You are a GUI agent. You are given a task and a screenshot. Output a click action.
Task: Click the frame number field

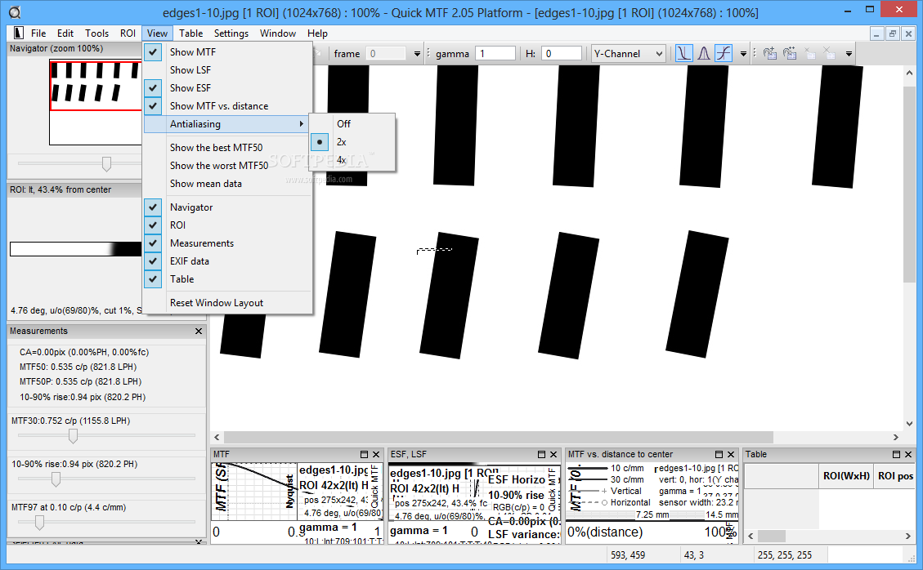click(x=386, y=54)
